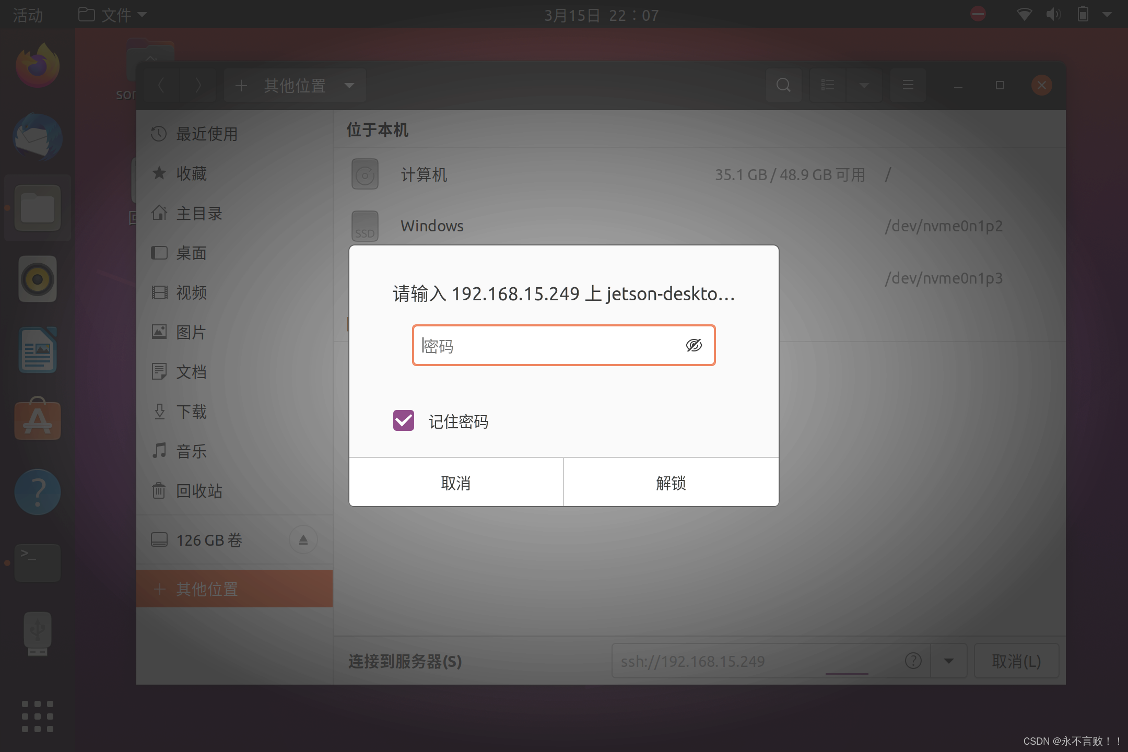Viewport: 1128px width, 752px height.
Task: Expand the 其他位置 path dropdown
Action: click(x=349, y=86)
